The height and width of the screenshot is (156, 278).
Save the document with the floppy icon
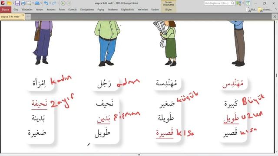17,3
